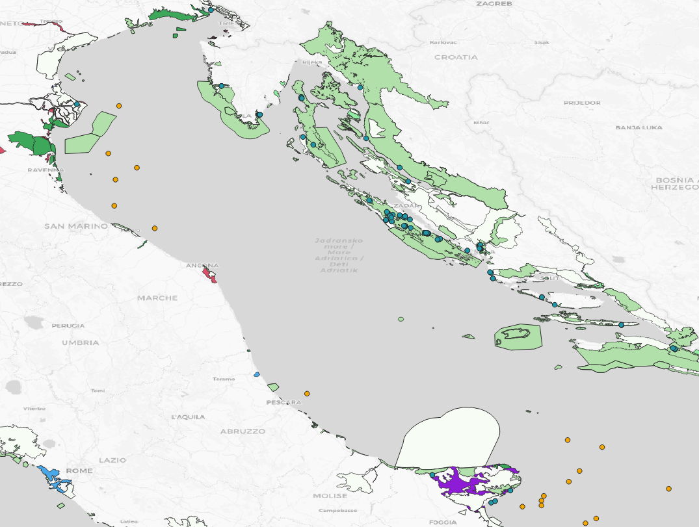The height and width of the screenshot is (527, 699).
Task: Click the teal marker southeast of Rijeka
Action: click(360, 88)
